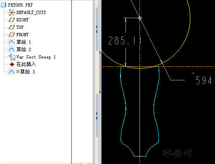The image size is (215, 164).
Task: Click the DEFAULT_CSYS coordinate system icon
Action: [x=12, y=12]
